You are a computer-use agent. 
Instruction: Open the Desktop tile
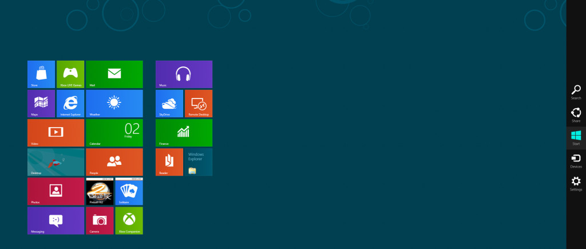pyautogui.click(x=56, y=162)
